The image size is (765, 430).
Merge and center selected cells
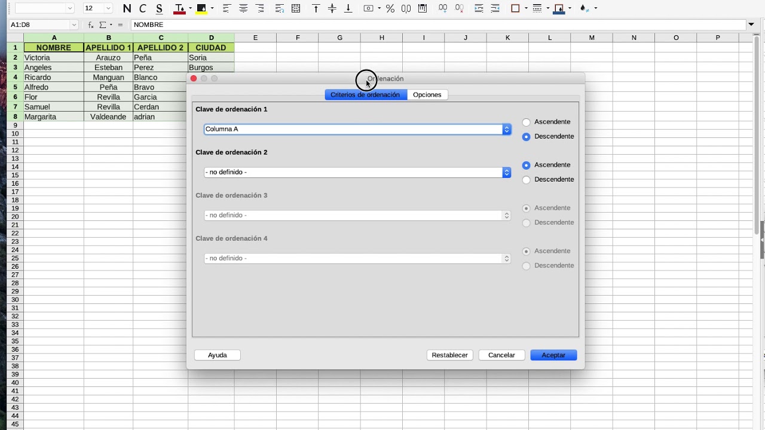pyautogui.click(x=296, y=8)
